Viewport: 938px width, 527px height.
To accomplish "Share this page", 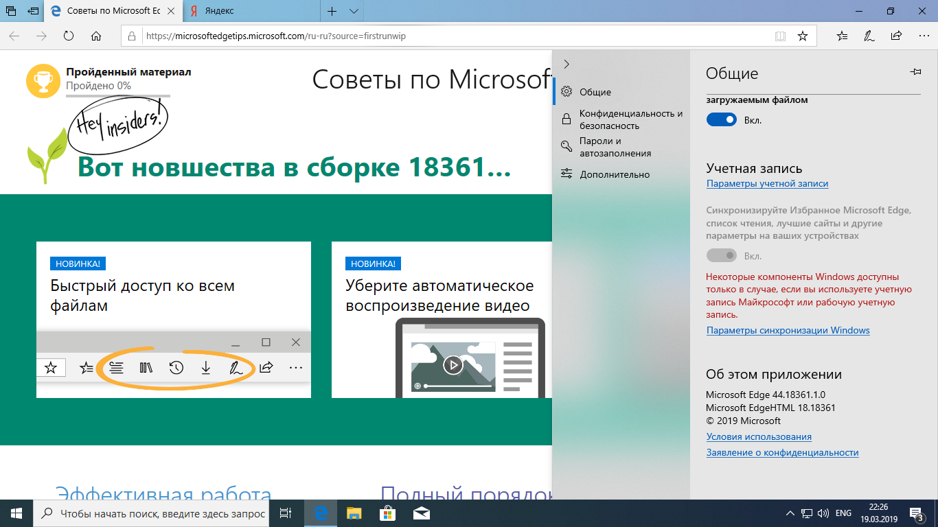I will tap(895, 36).
